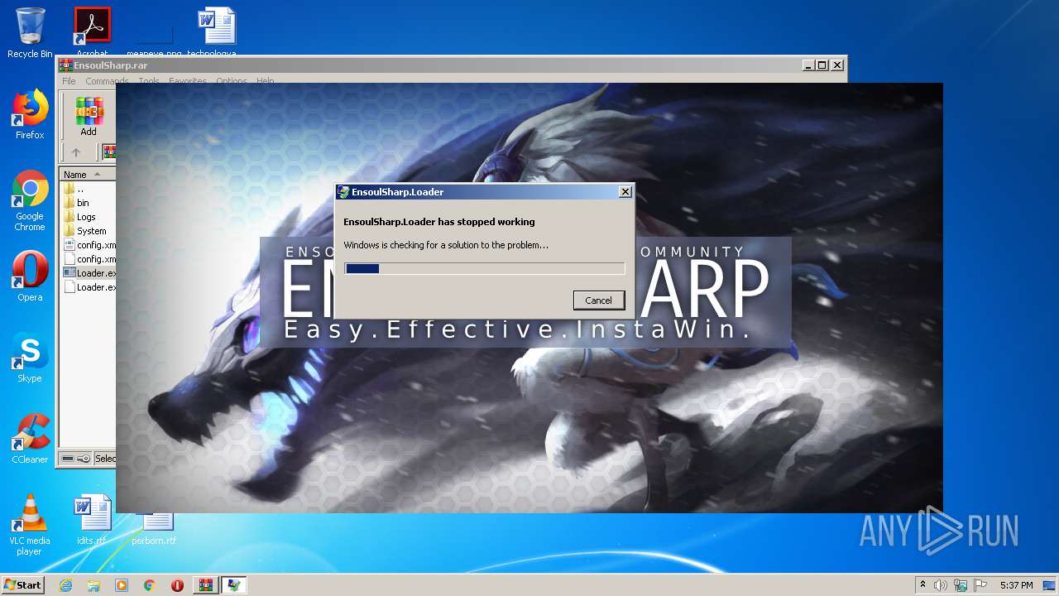Click the 5:37 PM taskbar clock
The width and height of the screenshot is (1059, 596).
pos(1015,585)
